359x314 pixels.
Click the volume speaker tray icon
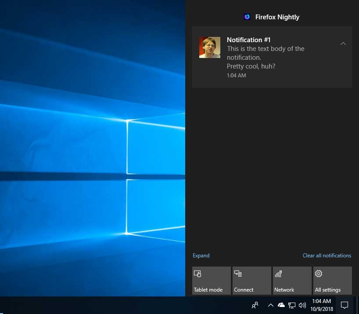coord(302,305)
